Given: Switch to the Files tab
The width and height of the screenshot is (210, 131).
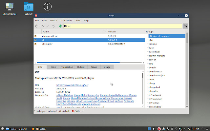Looking at the screenshot, I should point(53,67).
